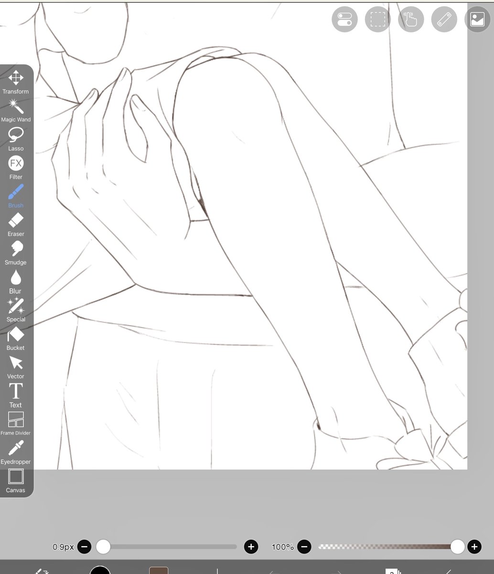Decrease opacity with minus button

(304, 546)
